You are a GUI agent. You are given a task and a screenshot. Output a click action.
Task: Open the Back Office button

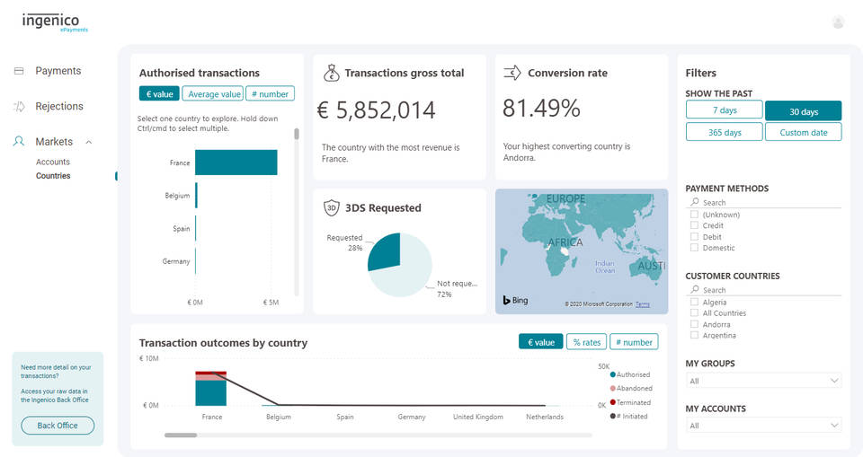click(x=58, y=425)
